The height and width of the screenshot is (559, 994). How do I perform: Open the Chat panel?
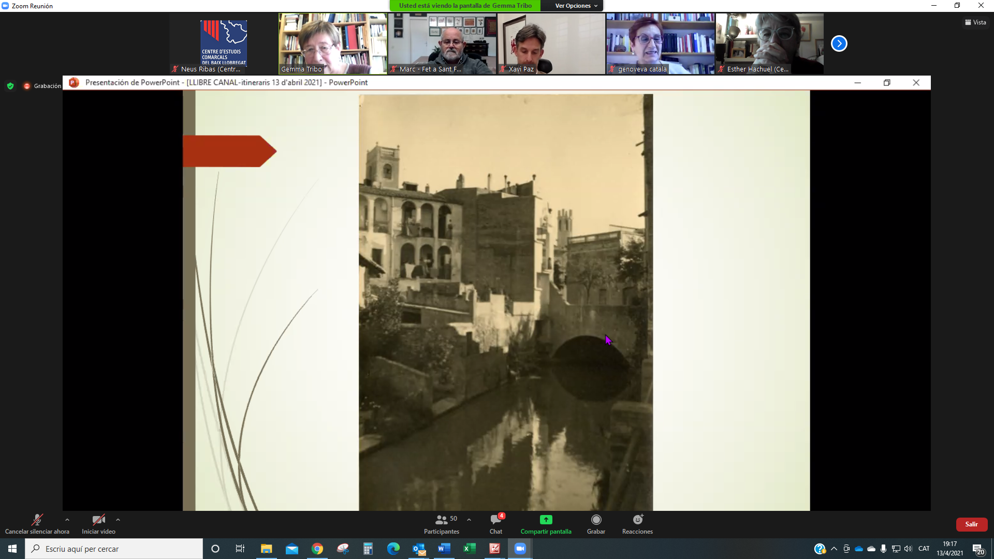coord(496,523)
